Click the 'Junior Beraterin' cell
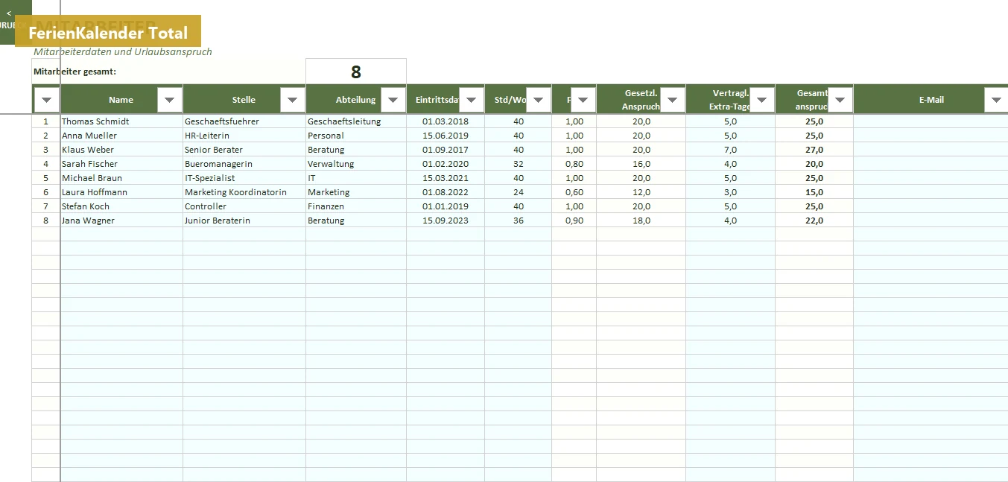Image resolution: width=1008 pixels, height=482 pixels. [244, 221]
